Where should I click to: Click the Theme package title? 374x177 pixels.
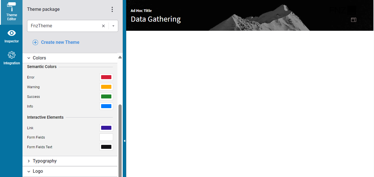pyautogui.click(x=43, y=9)
